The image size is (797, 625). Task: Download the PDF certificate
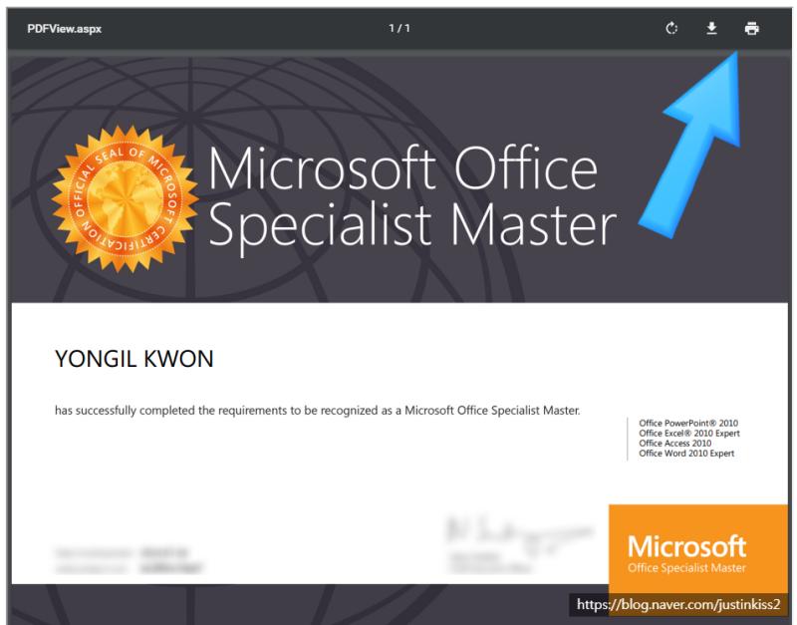tap(711, 29)
